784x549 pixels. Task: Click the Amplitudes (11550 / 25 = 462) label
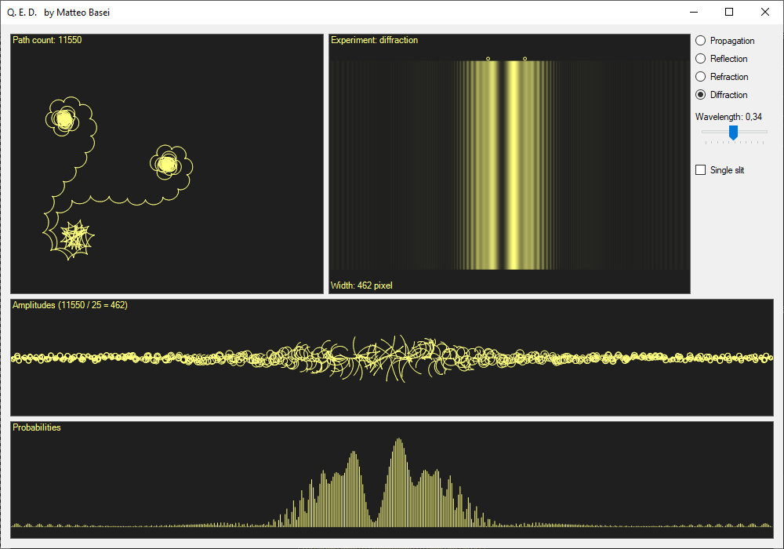coord(70,305)
